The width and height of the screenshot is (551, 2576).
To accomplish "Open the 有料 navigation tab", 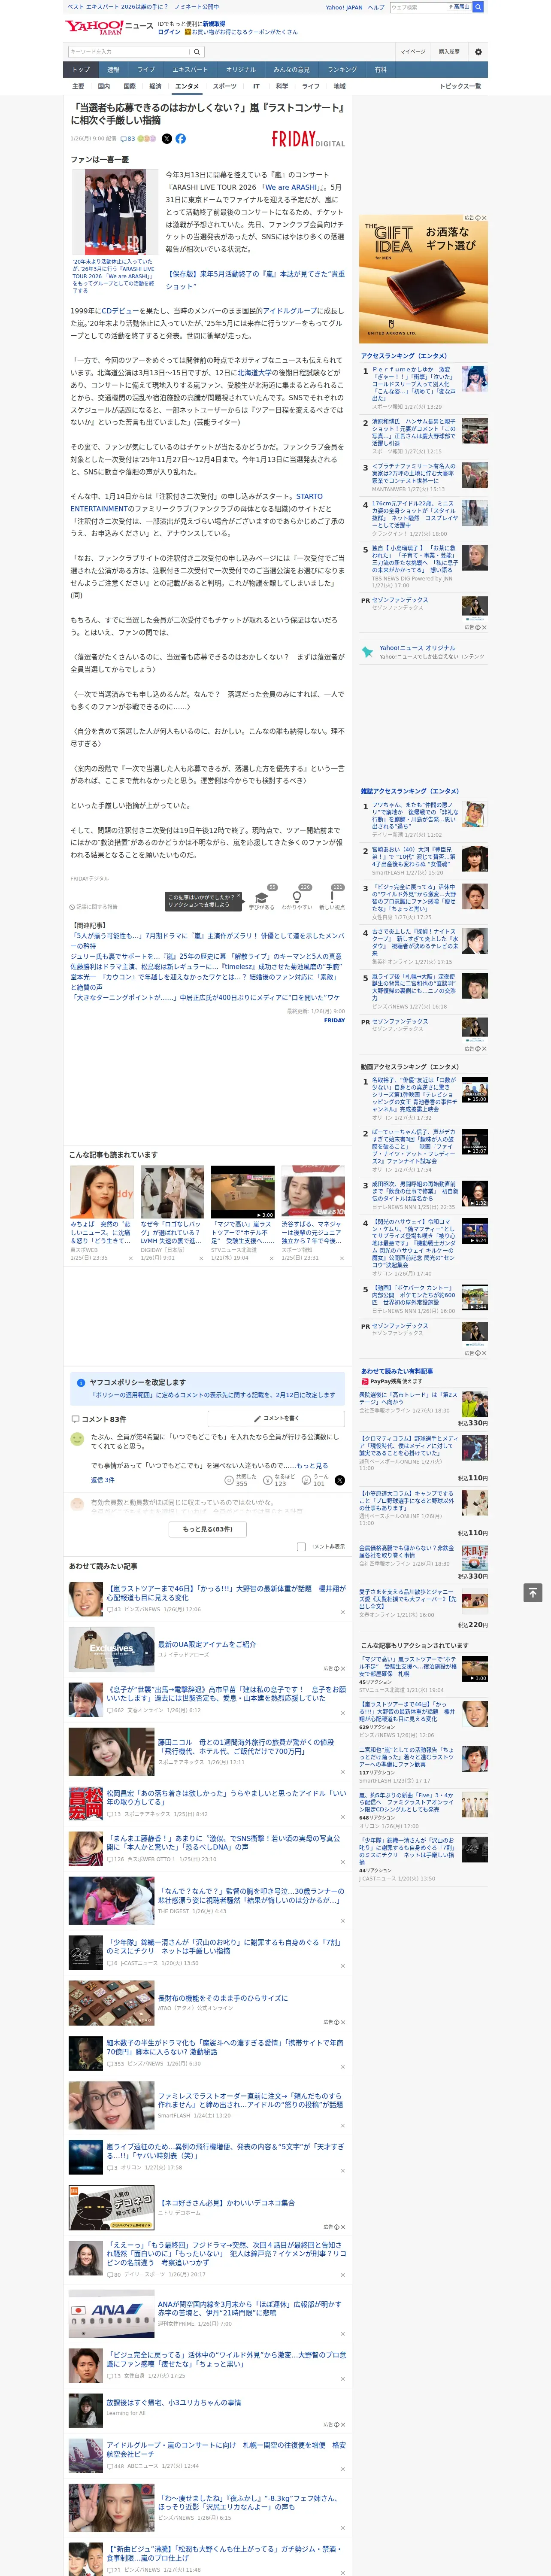I will coord(380,69).
